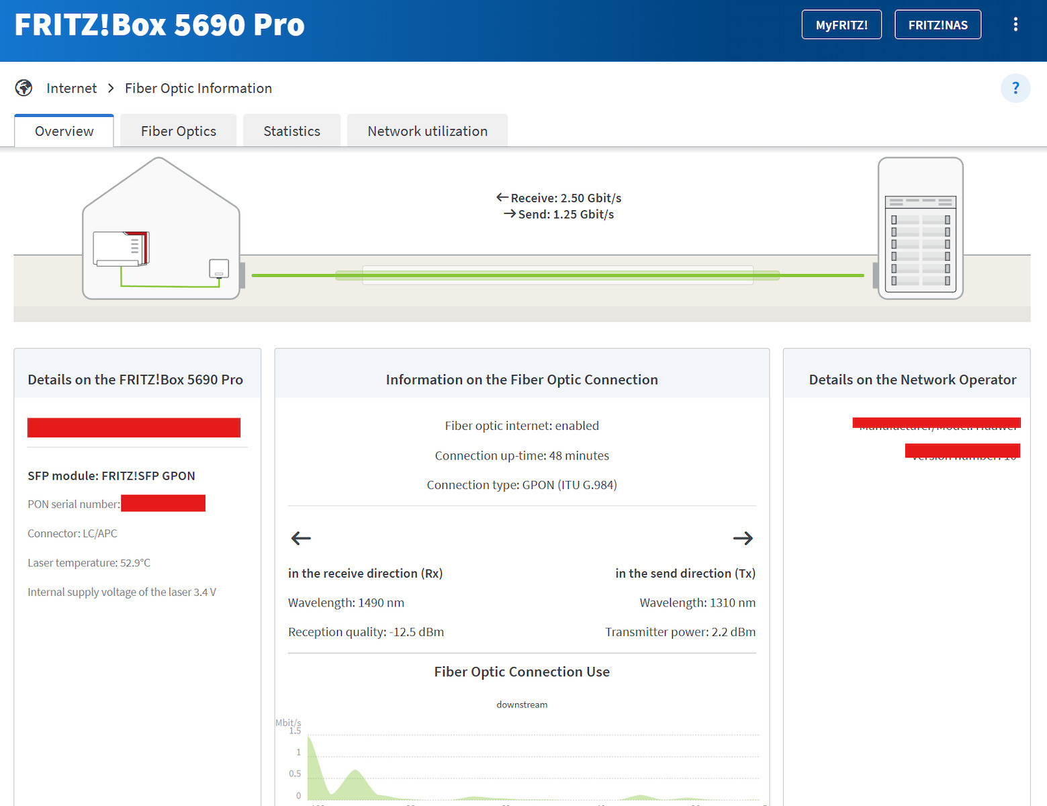Click Fiber Optic Information breadcrumb
Screen dimensions: 1047x806
coord(198,88)
